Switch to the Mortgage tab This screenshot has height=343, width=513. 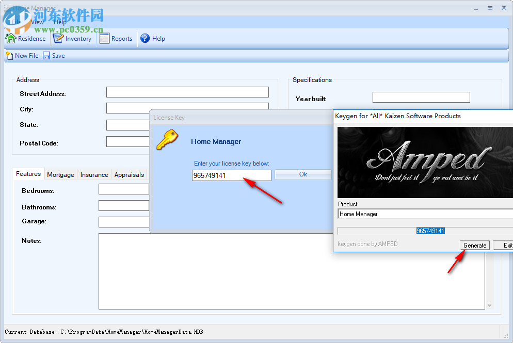60,174
